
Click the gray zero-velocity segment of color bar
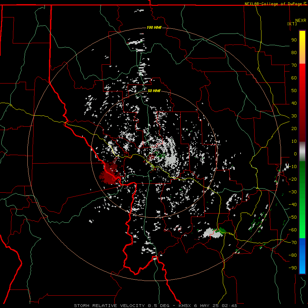pyautogui.click(x=302, y=152)
